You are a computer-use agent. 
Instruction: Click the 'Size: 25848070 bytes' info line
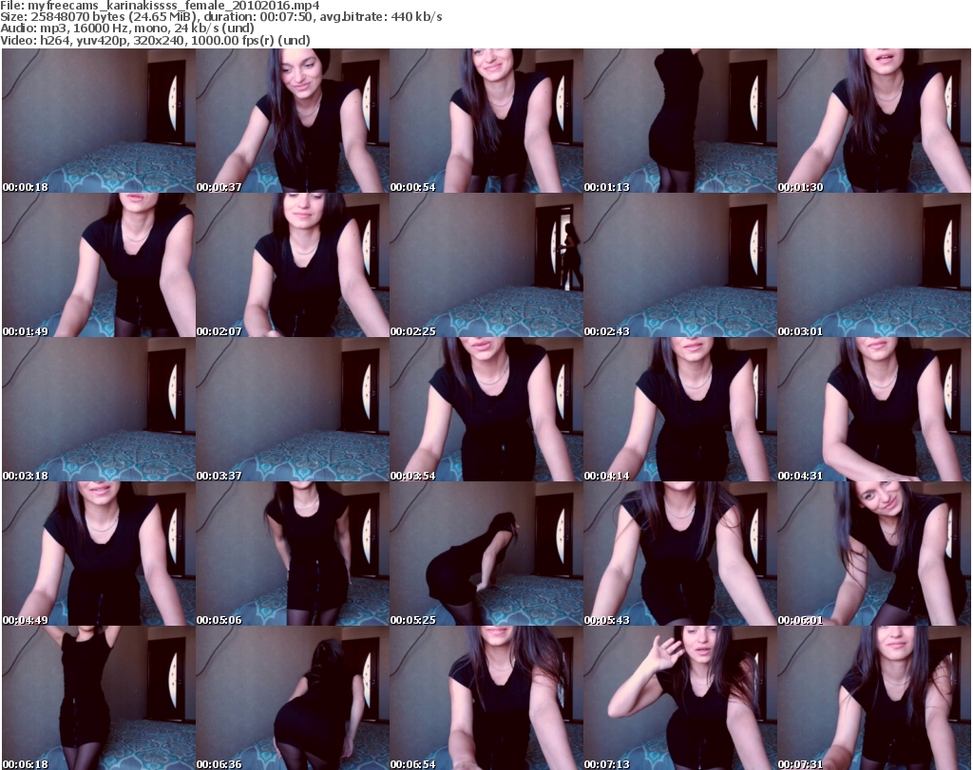(220, 17)
